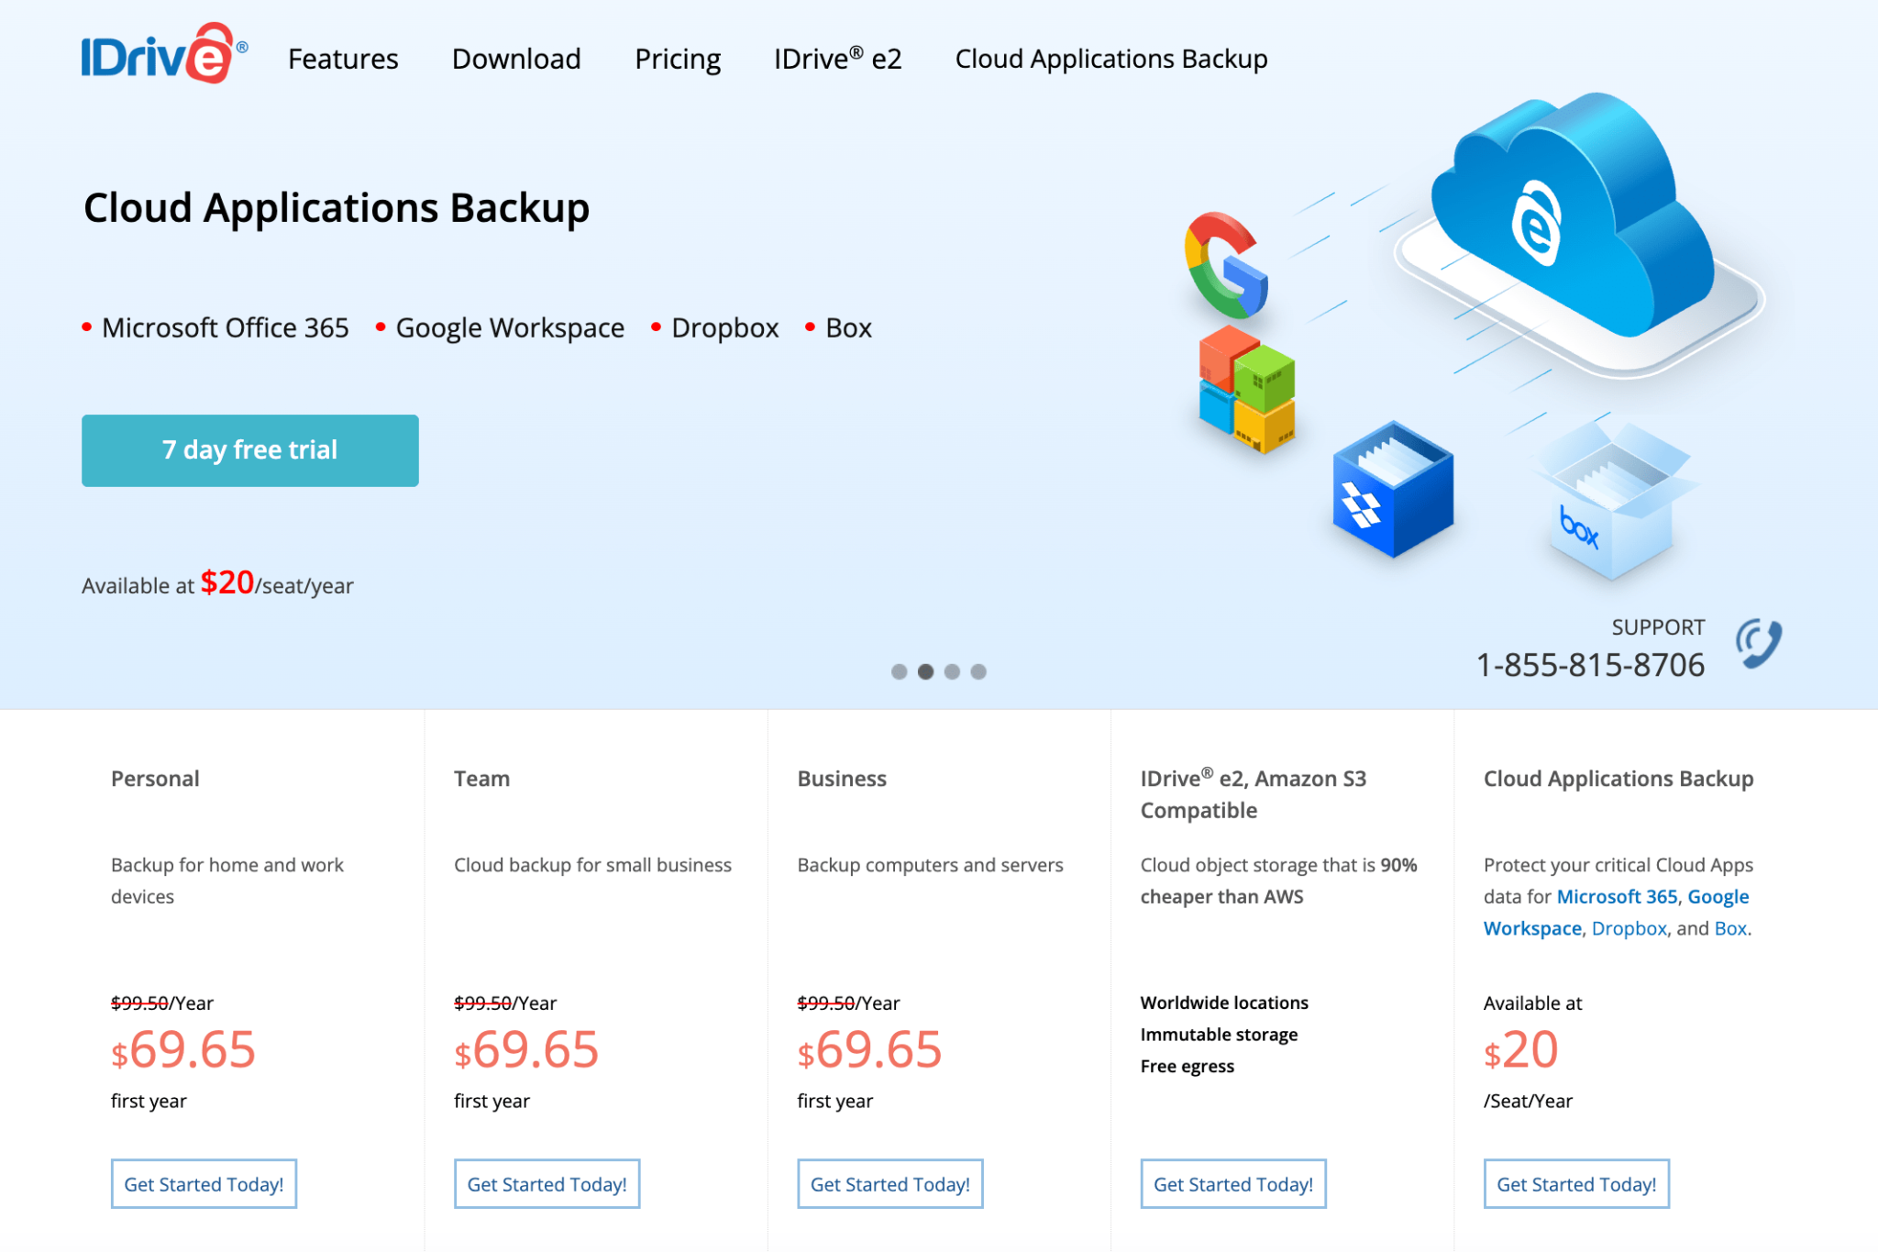Open the Pricing page
This screenshot has width=1878, height=1252.
678,60
